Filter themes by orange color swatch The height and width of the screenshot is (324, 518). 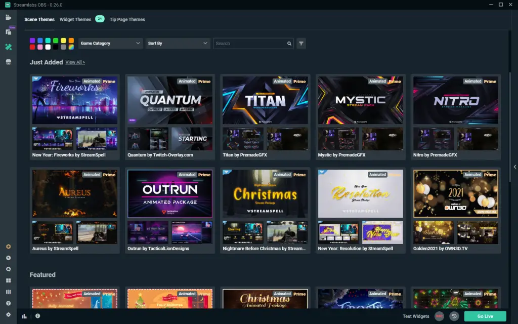pos(71,40)
